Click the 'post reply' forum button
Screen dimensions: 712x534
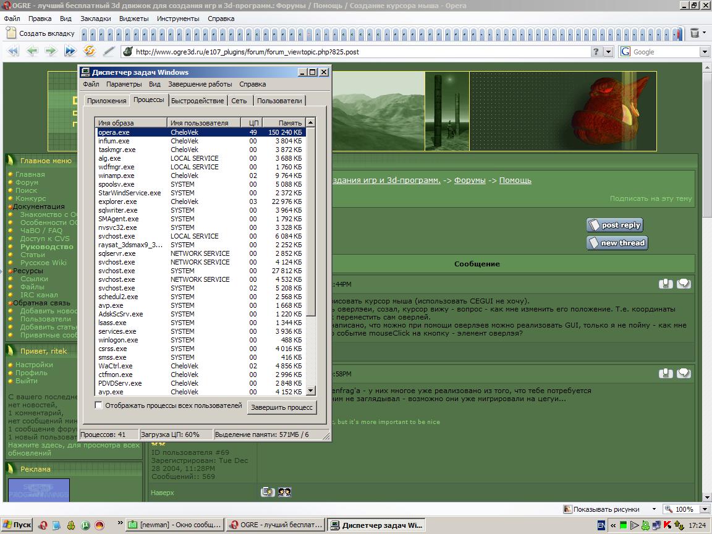[614, 225]
